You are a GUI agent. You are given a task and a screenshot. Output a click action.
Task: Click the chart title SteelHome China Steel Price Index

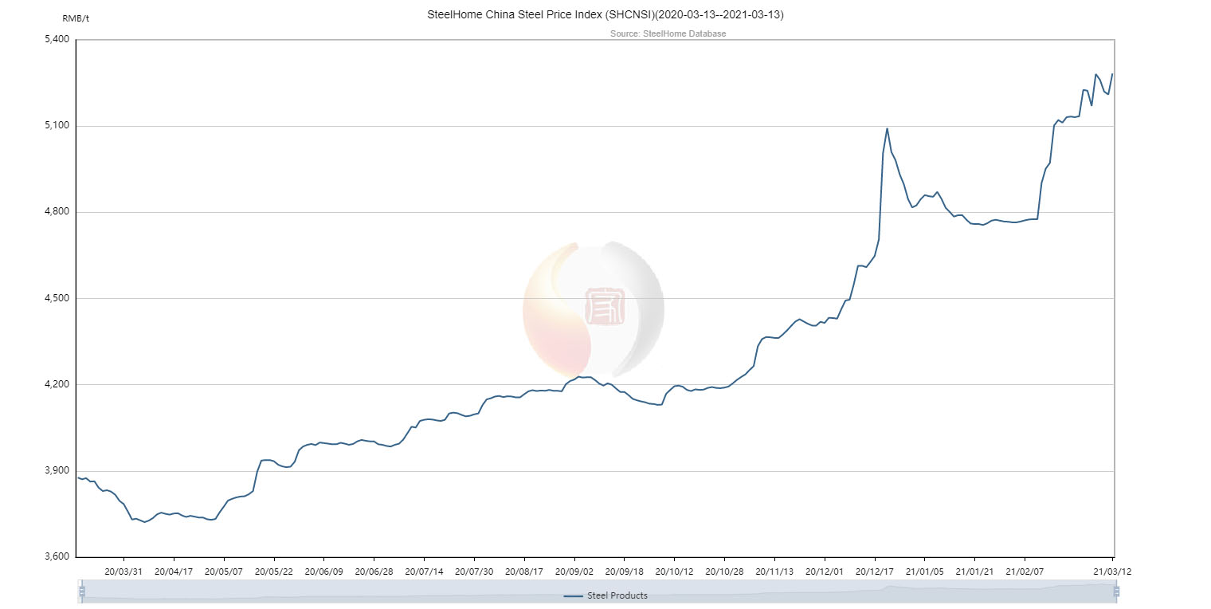pyautogui.click(x=605, y=15)
